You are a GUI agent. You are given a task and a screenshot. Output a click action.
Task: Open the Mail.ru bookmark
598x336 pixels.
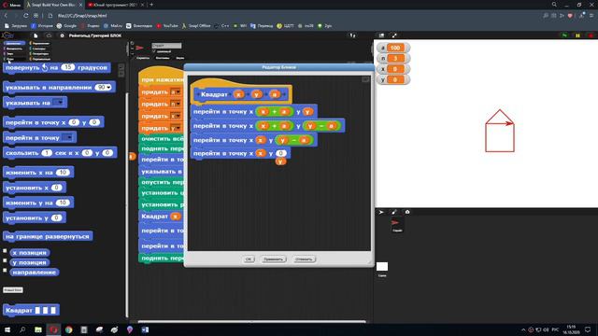coord(113,26)
